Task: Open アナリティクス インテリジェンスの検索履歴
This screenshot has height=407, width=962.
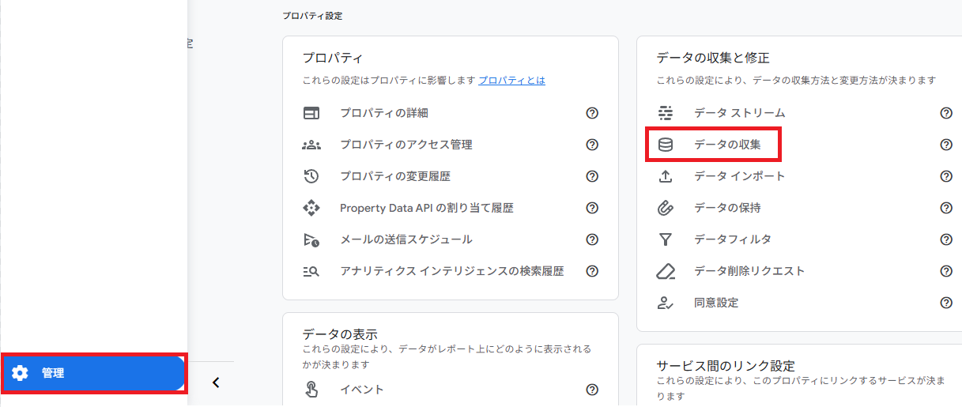Action: point(452,271)
